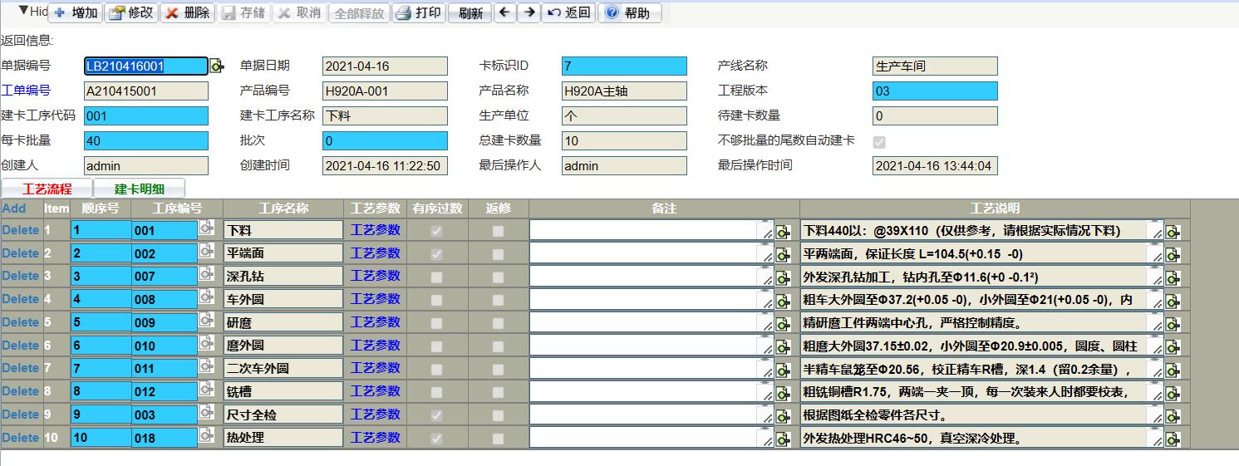Click the 增加 (Add) toolbar button
Image resolution: width=1239 pixels, height=466 pixels.
coord(76,13)
